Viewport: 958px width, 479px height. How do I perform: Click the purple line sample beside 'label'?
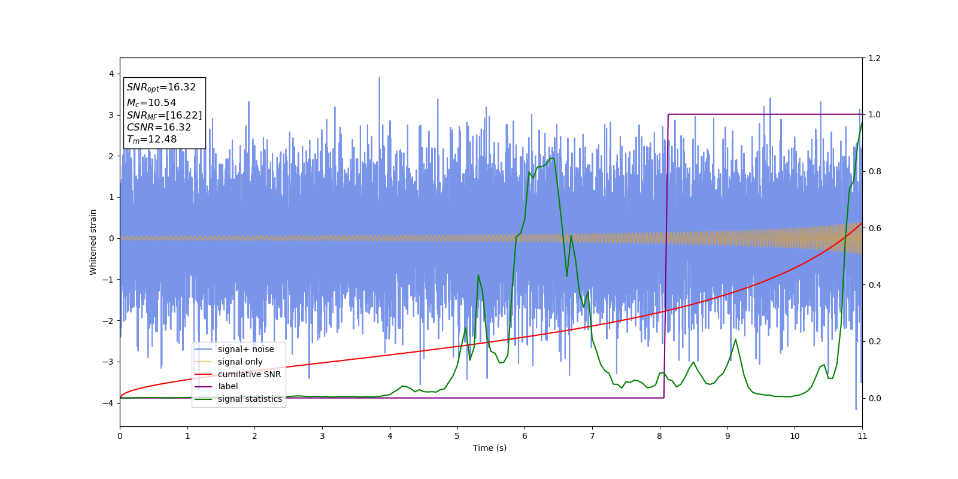pos(204,387)
